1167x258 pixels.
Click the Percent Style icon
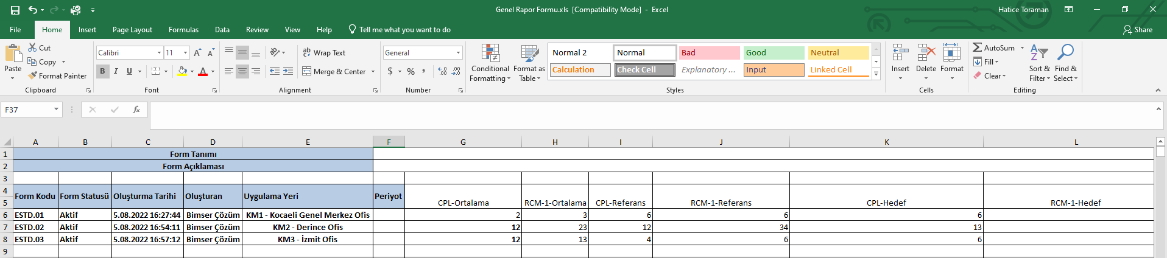[411, 71]
